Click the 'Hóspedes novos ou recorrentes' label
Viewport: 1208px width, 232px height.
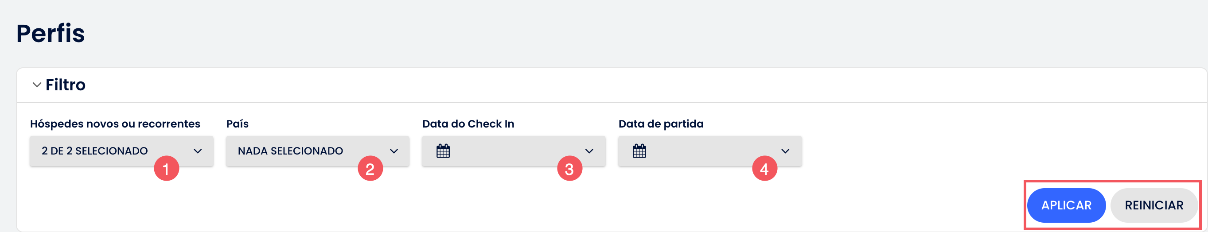coord(115,124)
